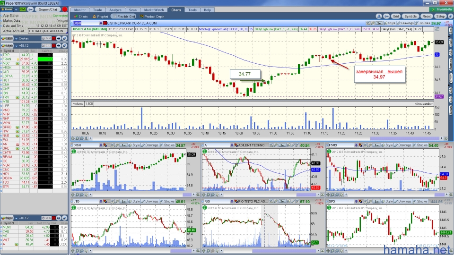The height and width of the screenshot is (255, 454).
Task: Open the Drawings menu of the main chart
Action: point(405,23)
